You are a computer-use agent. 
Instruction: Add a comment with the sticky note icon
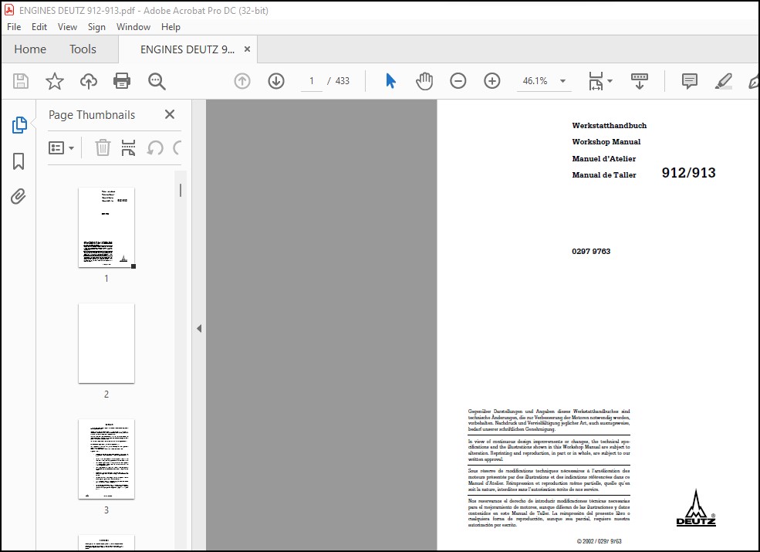[x=689, y=81]
